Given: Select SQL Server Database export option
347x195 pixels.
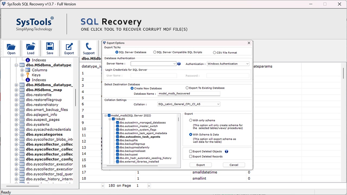Looking at the screenshot, I should (117, 52).
